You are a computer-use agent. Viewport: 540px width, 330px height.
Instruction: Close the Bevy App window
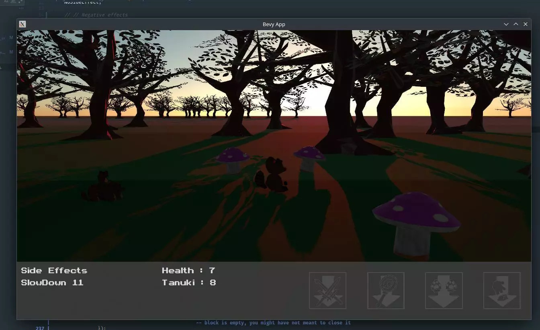(526, 24)
